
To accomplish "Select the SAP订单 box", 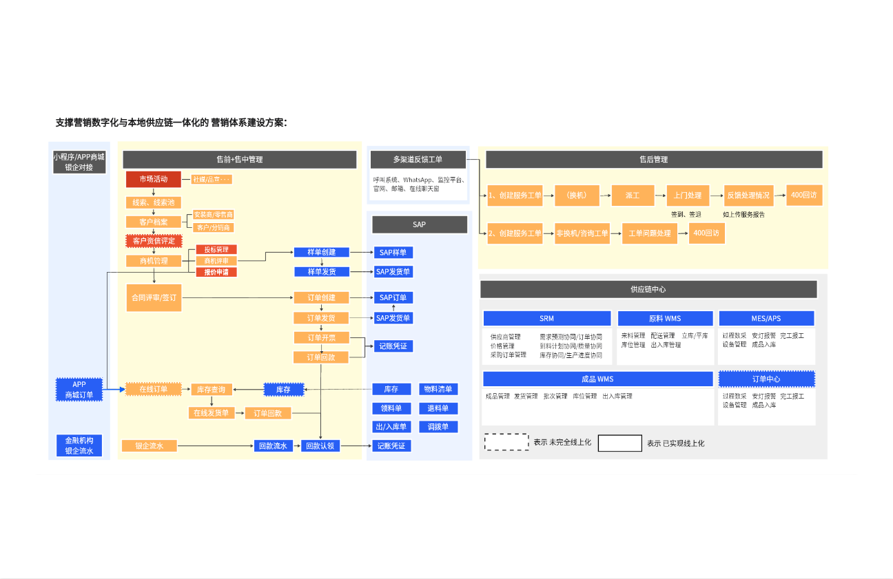I will [x=393, y=298].
